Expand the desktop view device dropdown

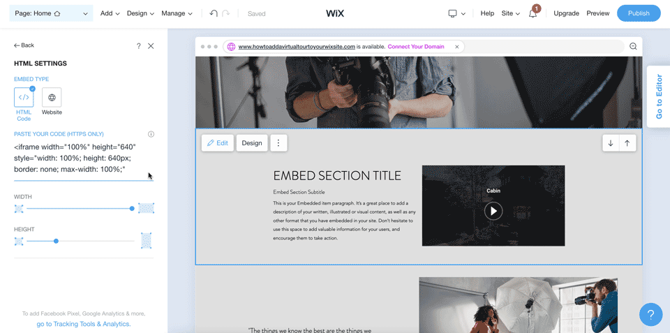coord(456,13)
